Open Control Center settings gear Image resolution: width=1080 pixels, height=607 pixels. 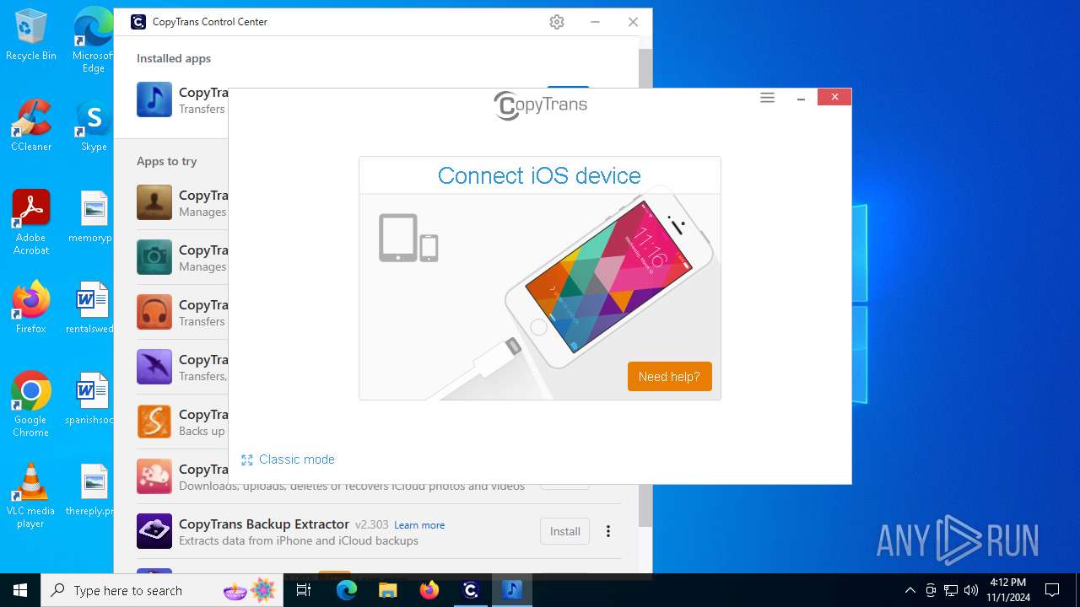click(x=557, y=22)
